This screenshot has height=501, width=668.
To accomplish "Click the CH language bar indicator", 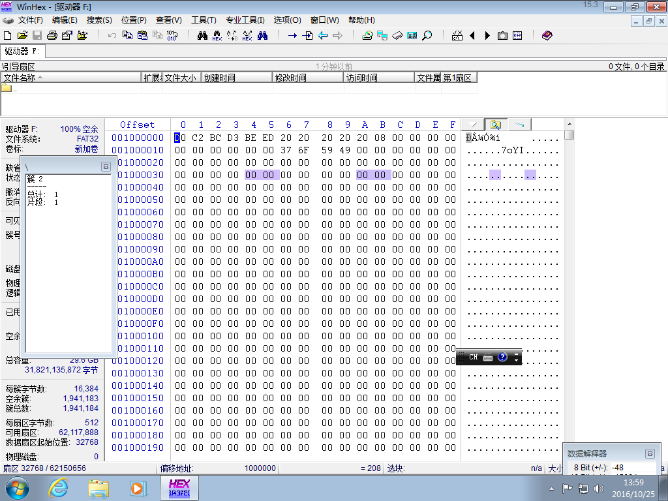I will tap(474, 357).
